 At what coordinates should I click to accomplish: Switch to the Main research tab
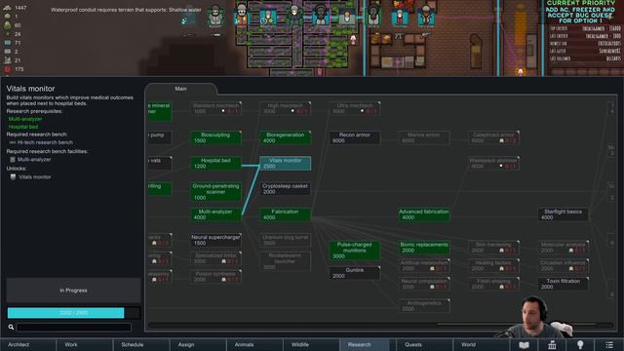click(181, 89)
